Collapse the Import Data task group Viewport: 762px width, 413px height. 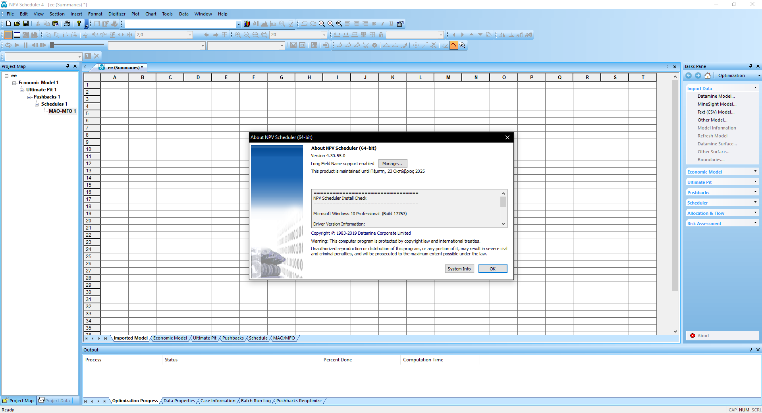755,88
